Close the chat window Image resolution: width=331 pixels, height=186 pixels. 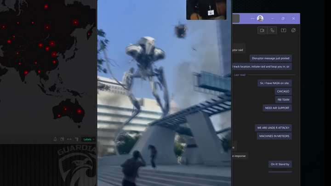294,18
